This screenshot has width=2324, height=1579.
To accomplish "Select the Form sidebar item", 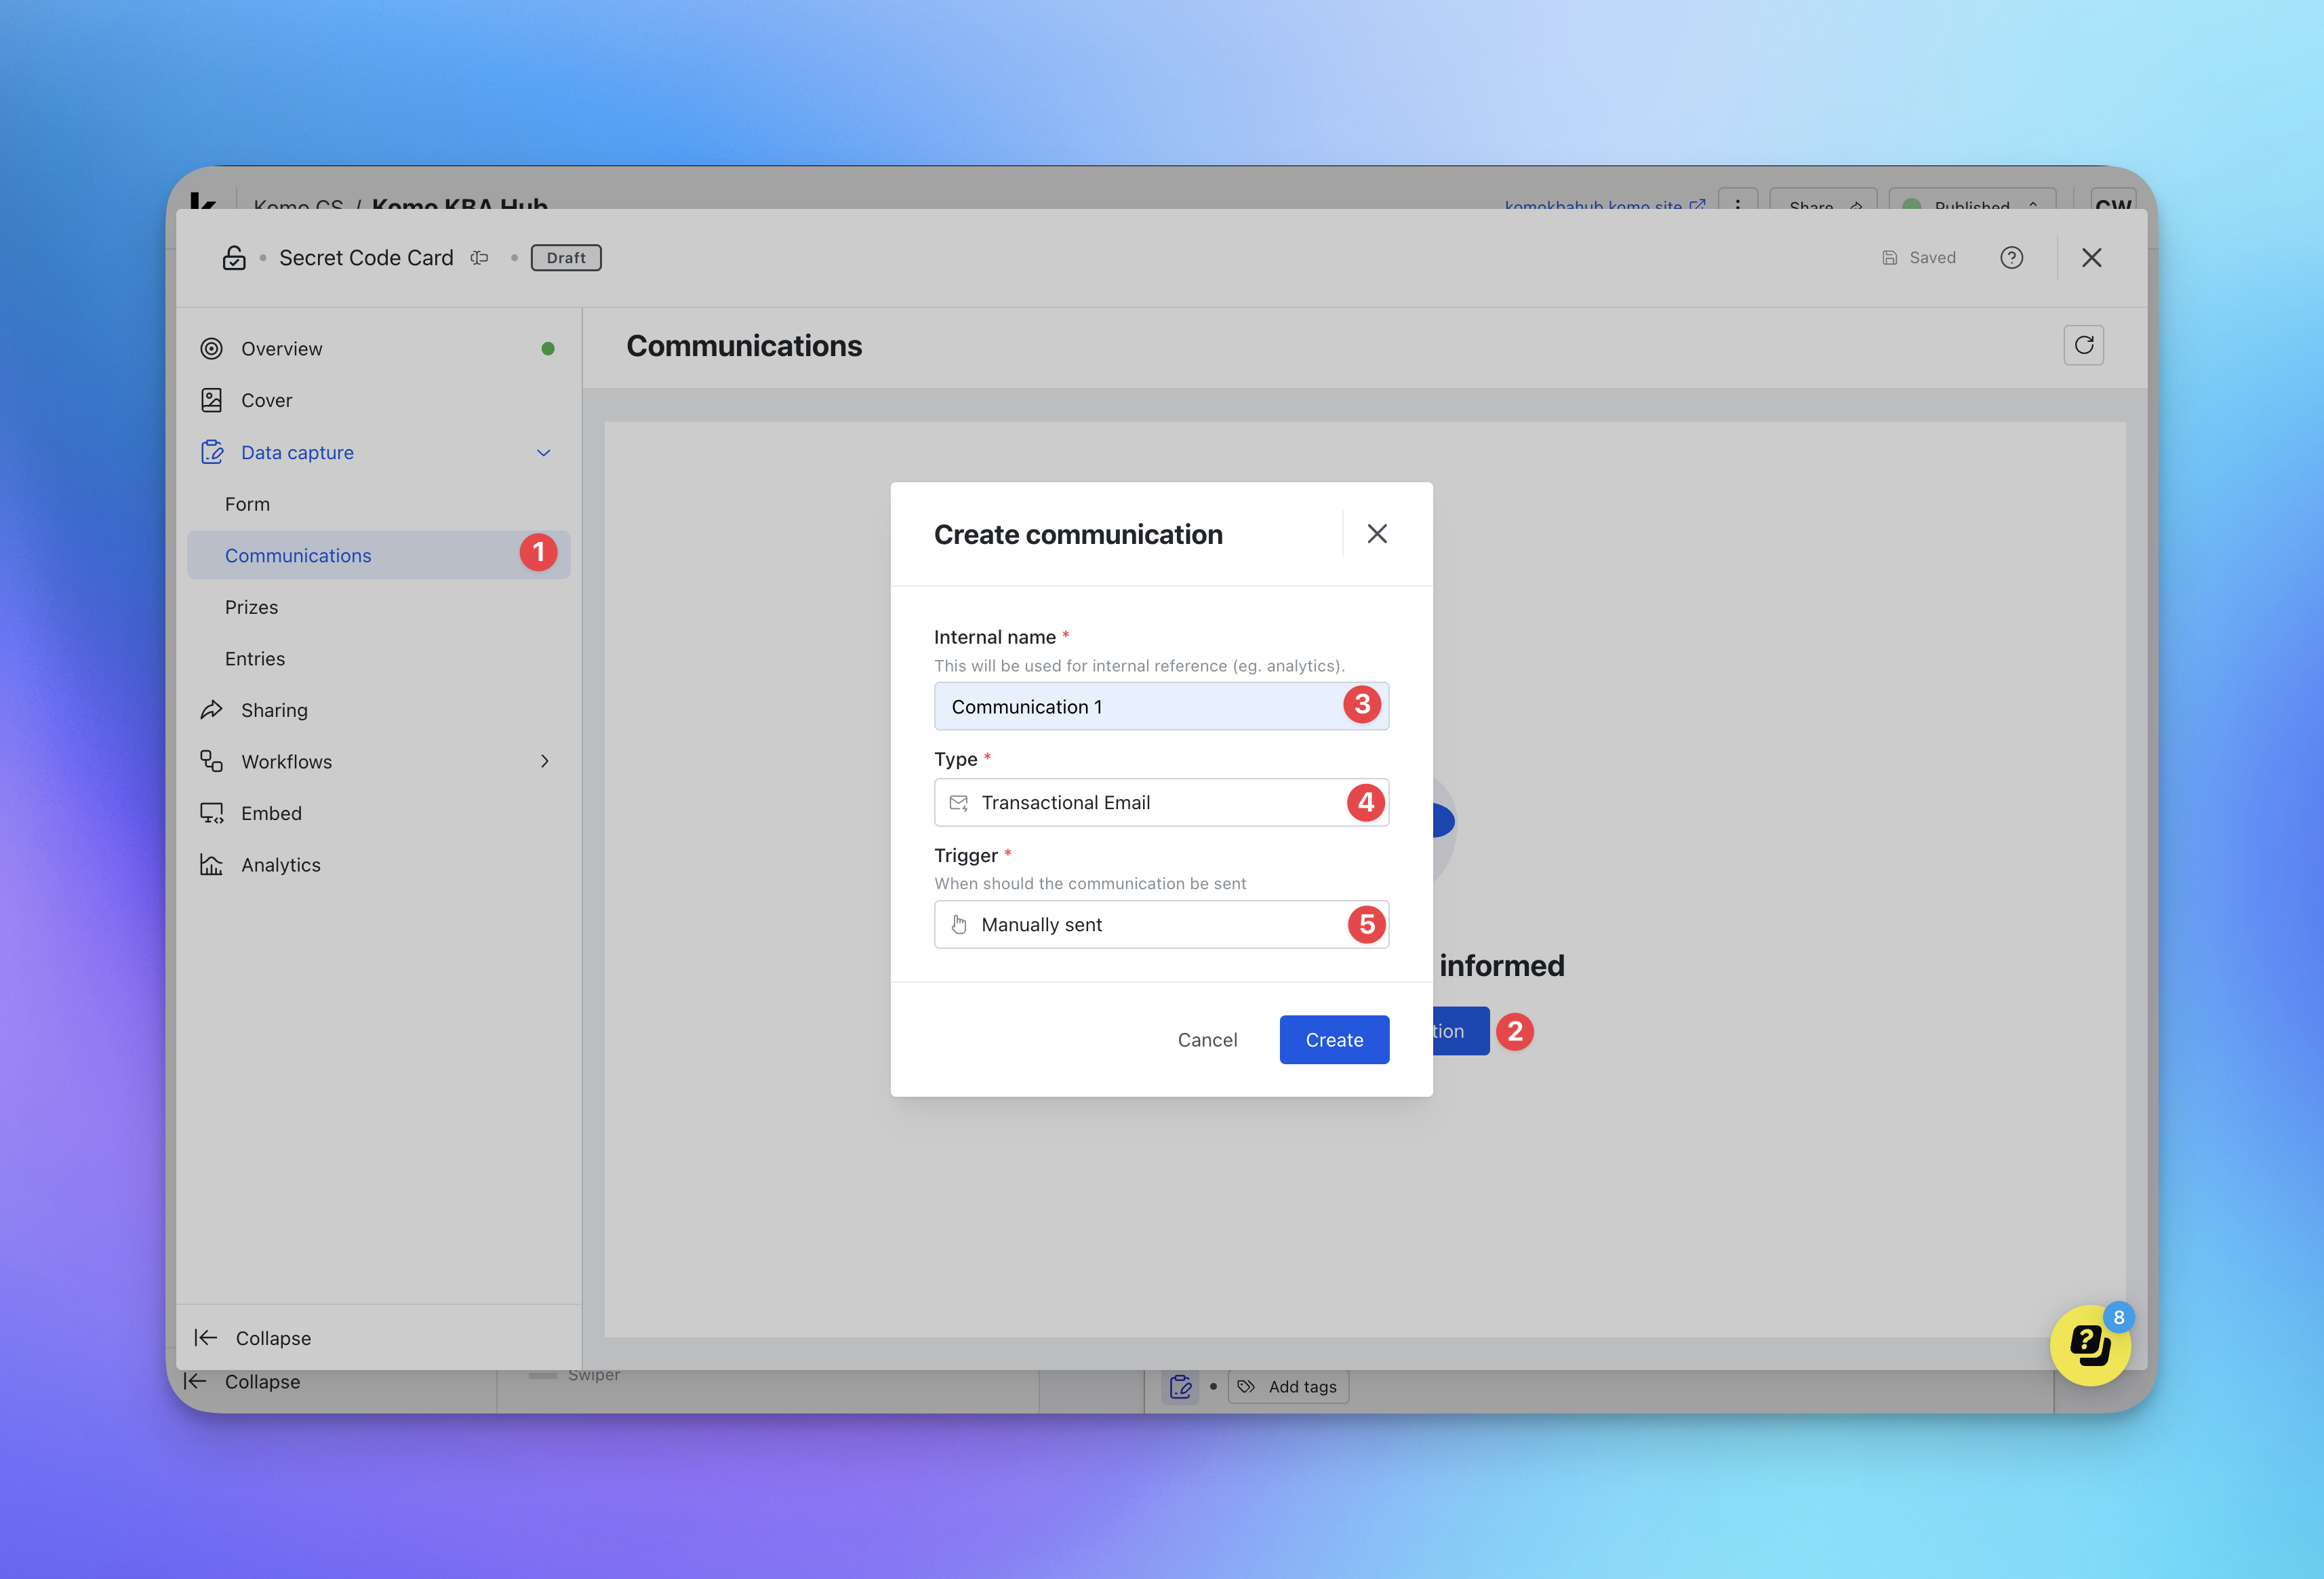I will [247, 505].
